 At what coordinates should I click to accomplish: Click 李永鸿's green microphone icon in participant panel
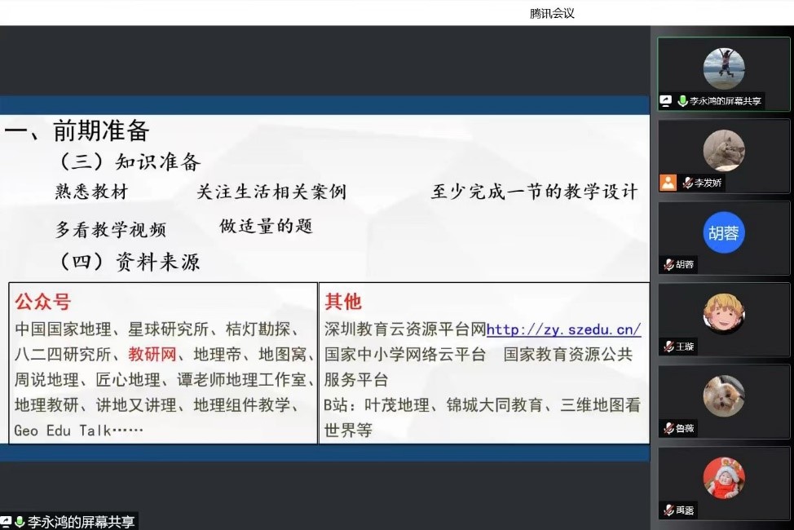pos(682,102)
